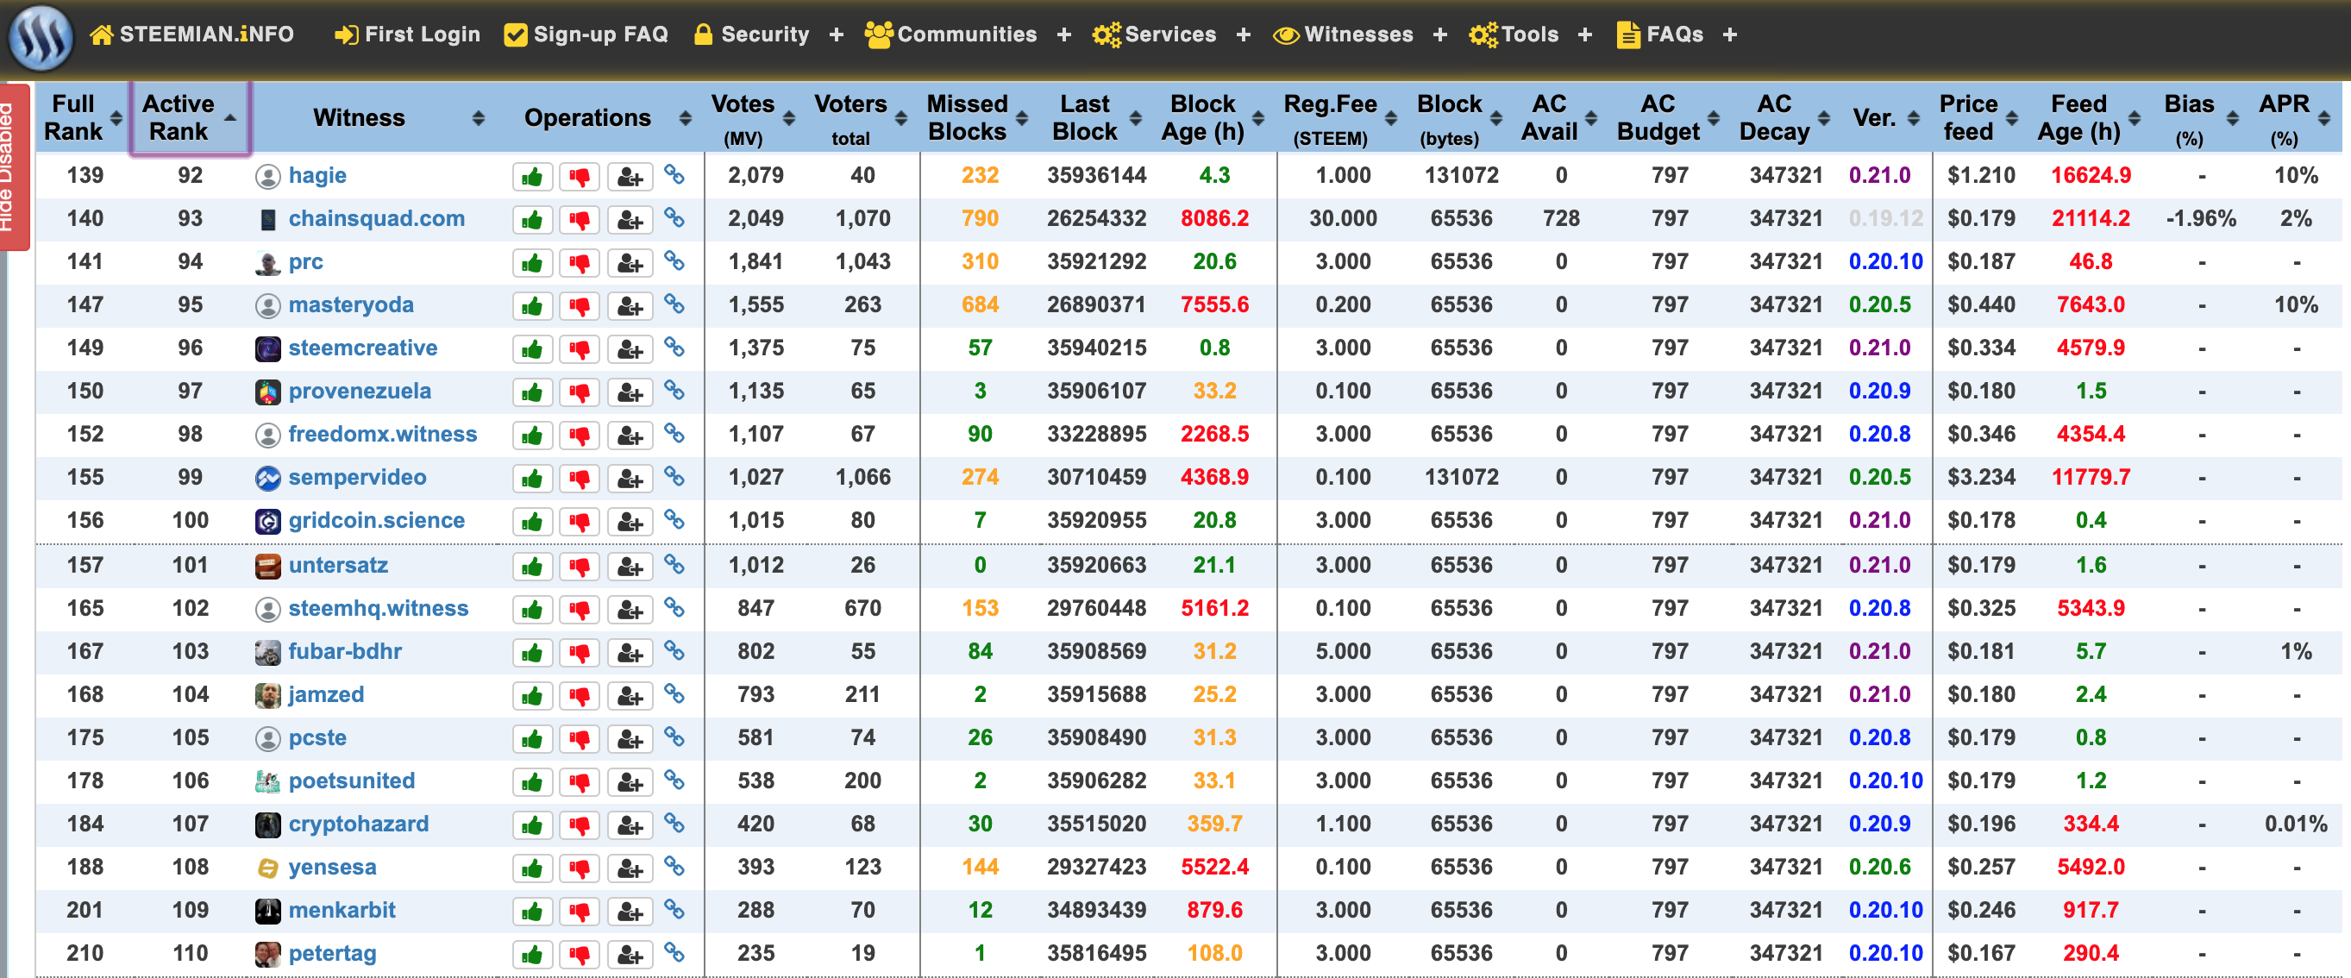
Task: Click add-proxy person icon for yensesa
Action: coord(629,868)
